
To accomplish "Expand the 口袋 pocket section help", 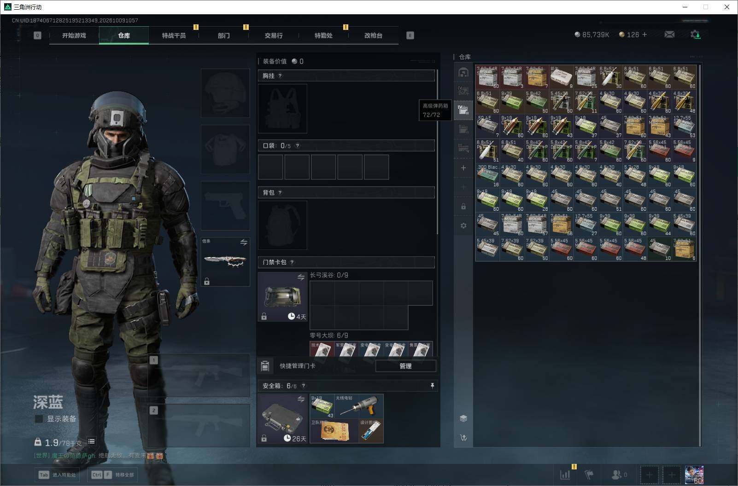I will [x=298, y=146].
